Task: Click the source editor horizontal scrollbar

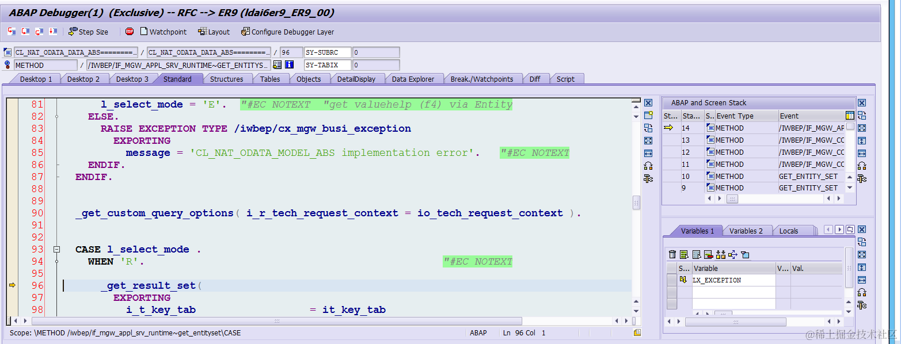Action: 276,321
